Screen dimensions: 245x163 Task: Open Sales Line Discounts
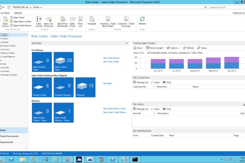coord(49,22)
